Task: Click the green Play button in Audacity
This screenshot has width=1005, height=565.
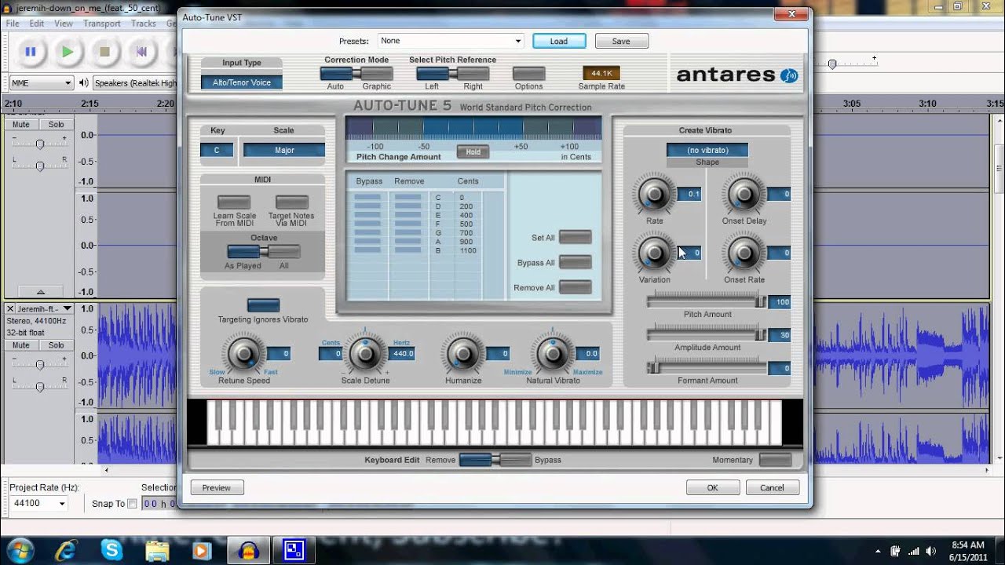Action: click(x=68, y=52)
